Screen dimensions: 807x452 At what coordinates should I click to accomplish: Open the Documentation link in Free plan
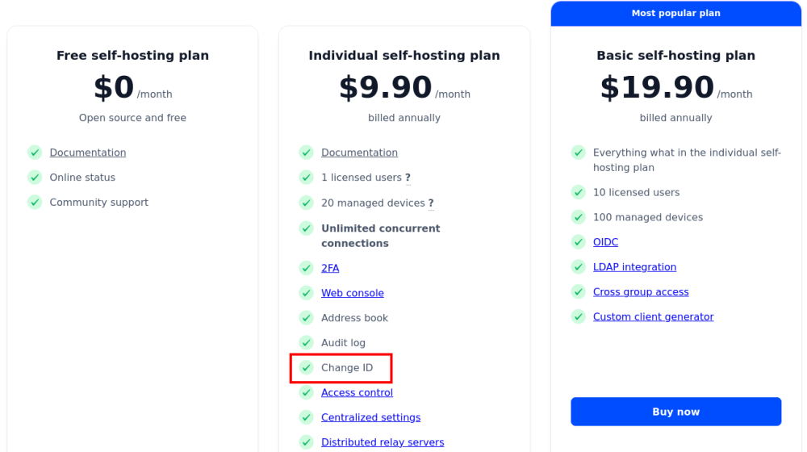click(87, 153)
